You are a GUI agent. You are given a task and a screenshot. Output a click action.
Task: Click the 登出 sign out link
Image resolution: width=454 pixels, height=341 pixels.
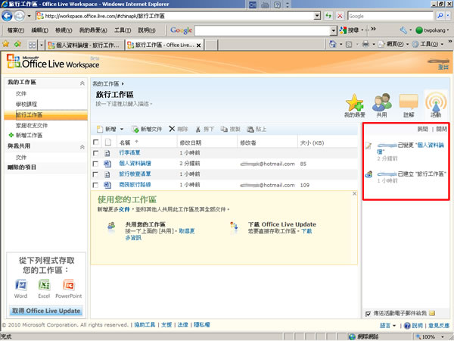[443, 67]
